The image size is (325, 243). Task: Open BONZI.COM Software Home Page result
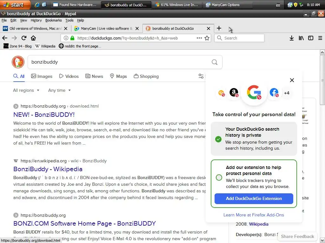(84, 223)
